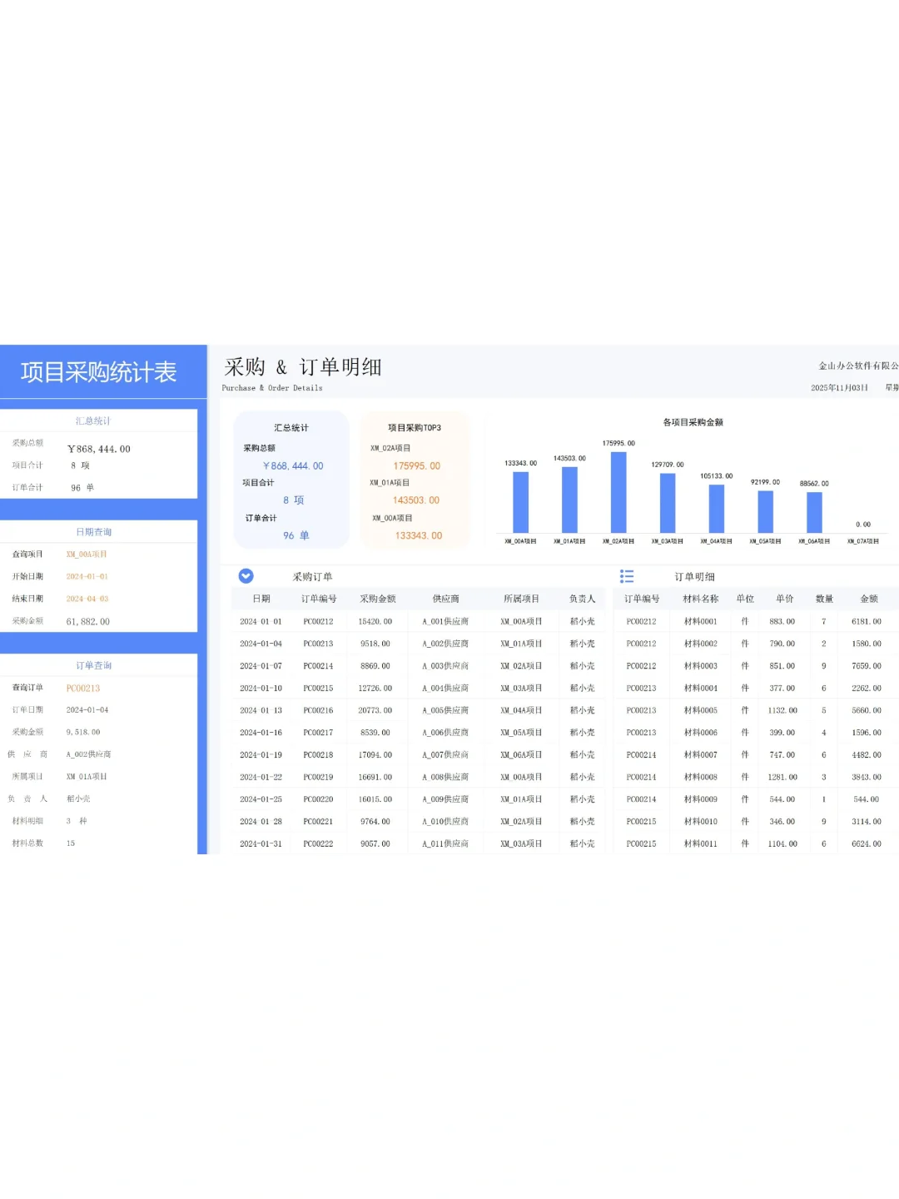The height and width of the screenshot is (1199, 899).
Task: Click the 各项目采购金额 chart title
Action: (x=693, y=423)
